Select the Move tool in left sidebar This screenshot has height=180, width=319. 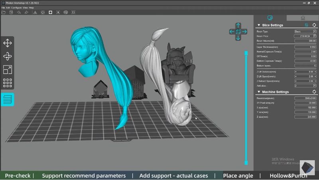pos(7,43)
